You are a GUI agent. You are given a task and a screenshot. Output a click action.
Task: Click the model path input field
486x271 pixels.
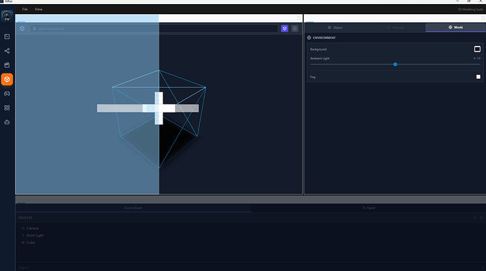click(x=154, y=28)
